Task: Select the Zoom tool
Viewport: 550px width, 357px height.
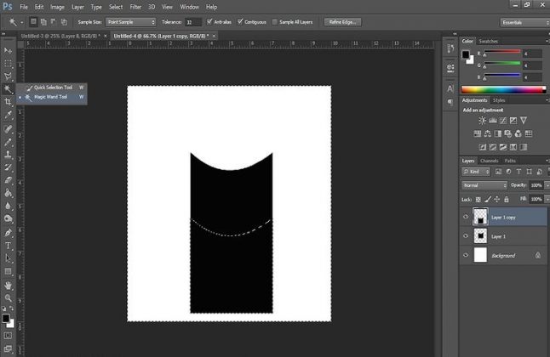Action: [8, 297]
